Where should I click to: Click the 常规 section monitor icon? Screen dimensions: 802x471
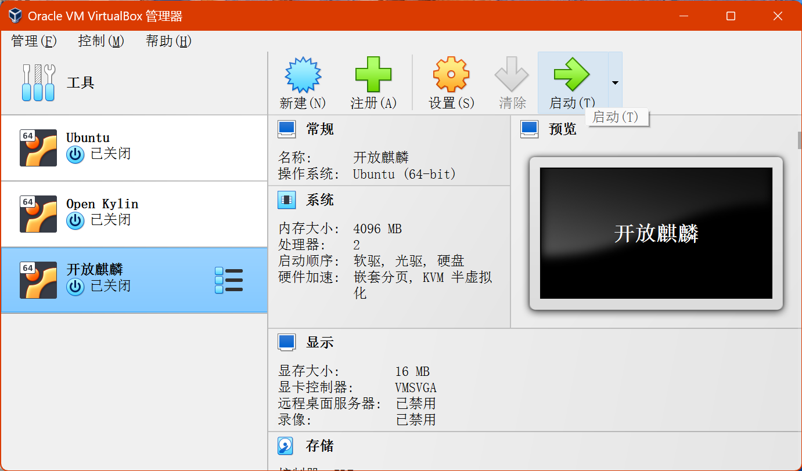coord(287,129)
